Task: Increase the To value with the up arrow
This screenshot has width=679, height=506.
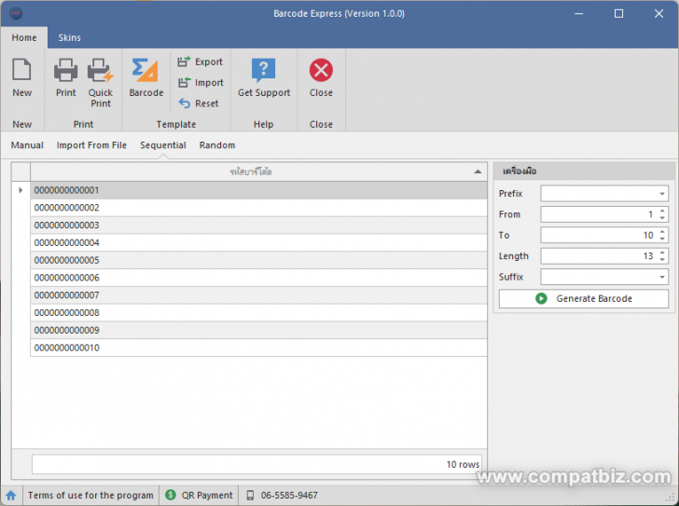Action: (x=662, y=232)
